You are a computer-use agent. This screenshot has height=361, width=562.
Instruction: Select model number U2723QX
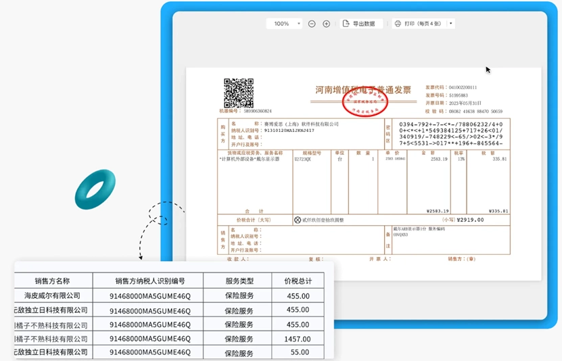coord(303,159)
